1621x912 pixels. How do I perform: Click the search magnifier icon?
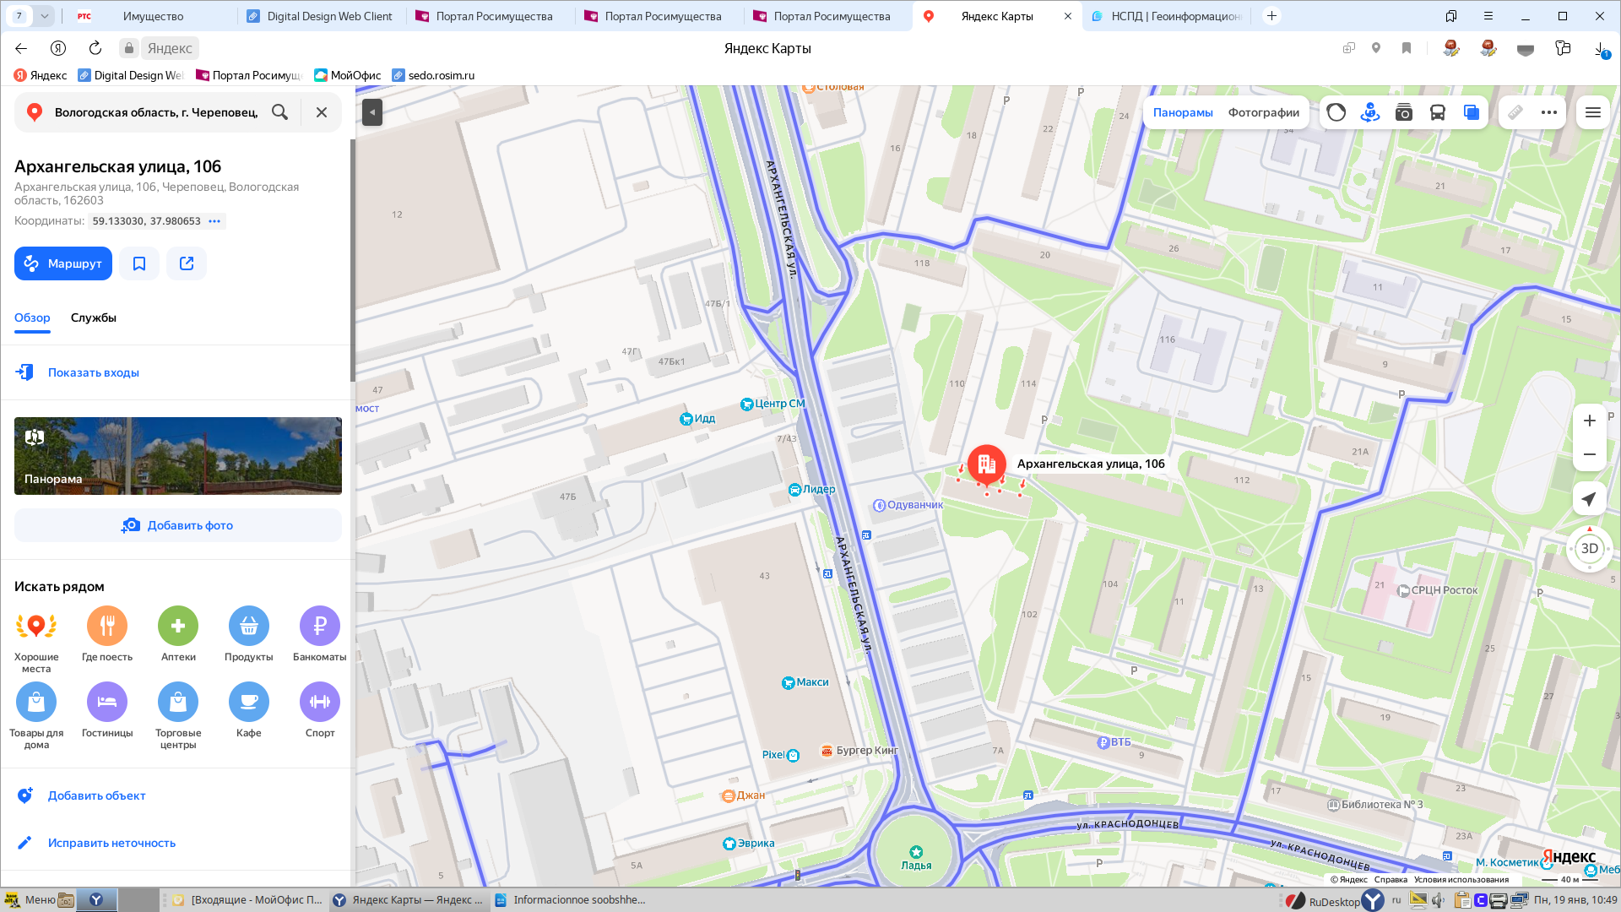[x=279, y=112]
